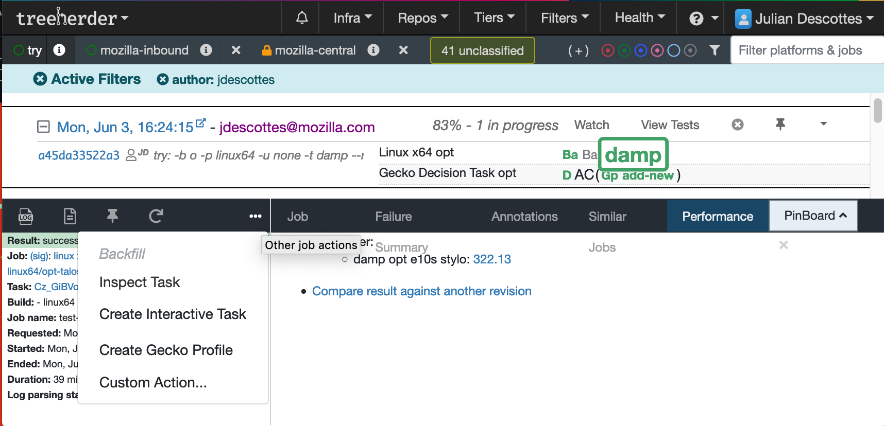The image size is (884, 426).
Task: Click the three-dots other job actions icon
Action: pos(255,216)
